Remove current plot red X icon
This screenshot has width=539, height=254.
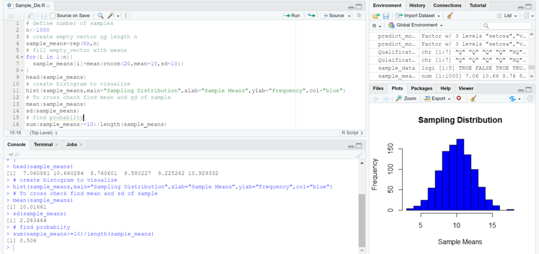[x=459, y=98]
